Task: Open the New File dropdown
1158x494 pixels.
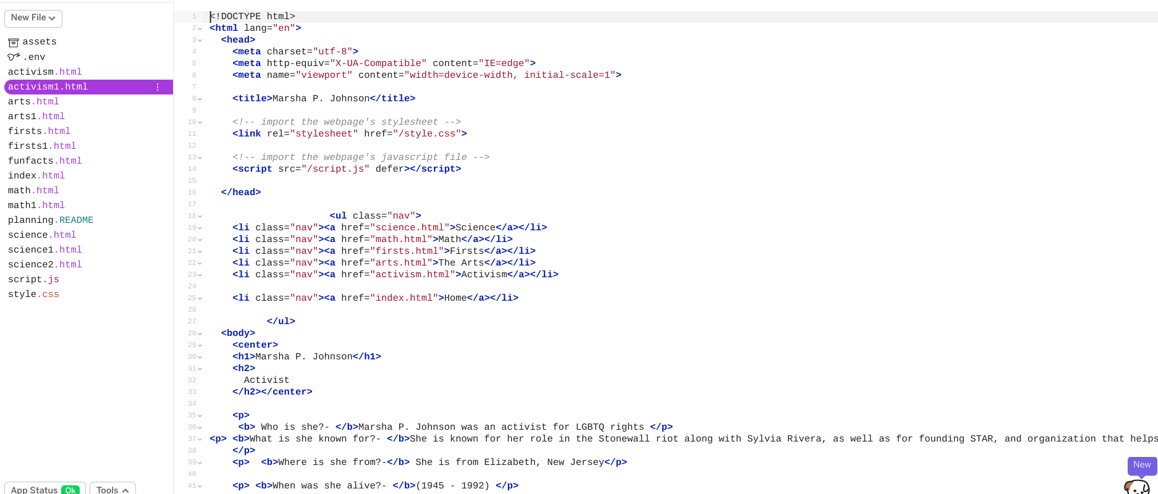Action: 33,18
